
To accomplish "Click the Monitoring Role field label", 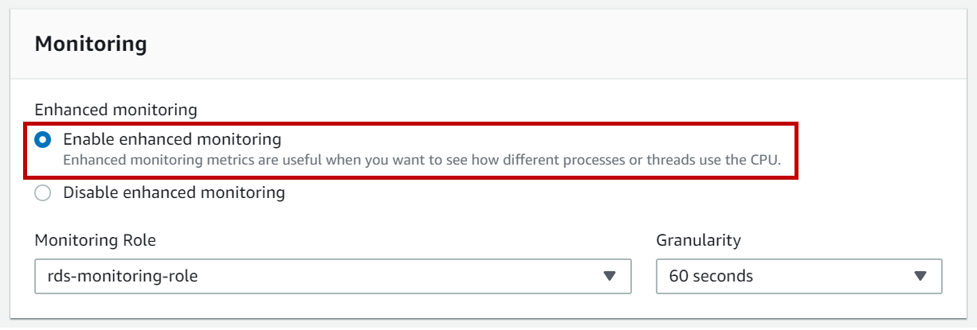I will click(96, 240).
